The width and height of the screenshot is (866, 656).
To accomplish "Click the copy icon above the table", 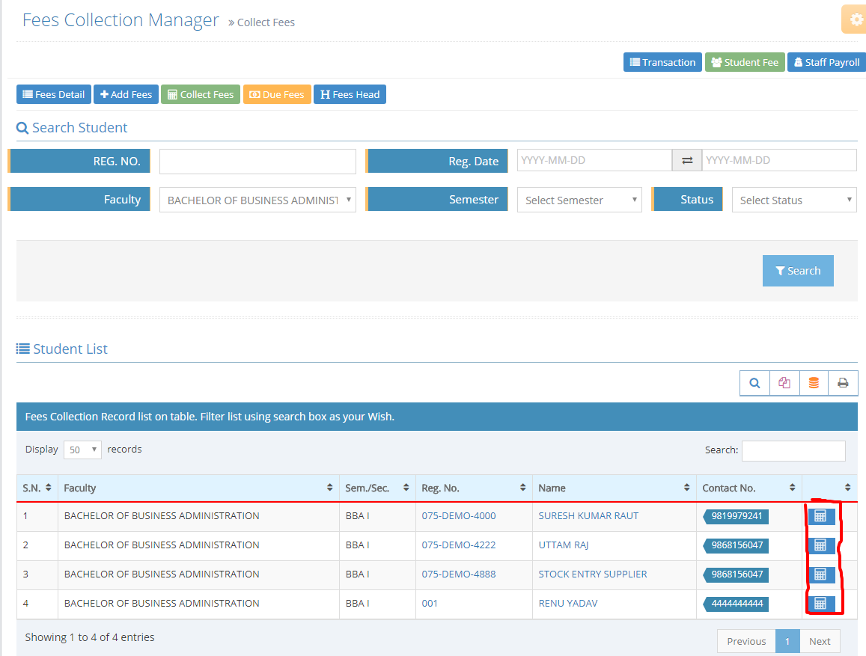I will [x=784, y=383].
